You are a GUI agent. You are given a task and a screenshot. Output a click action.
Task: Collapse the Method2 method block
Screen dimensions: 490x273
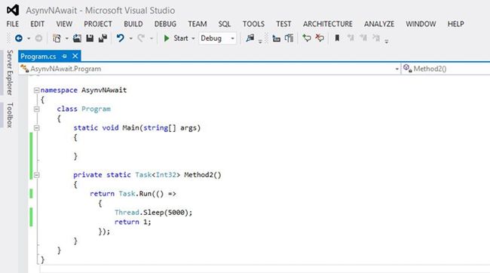pyautogui.click(x=37, y=175)
